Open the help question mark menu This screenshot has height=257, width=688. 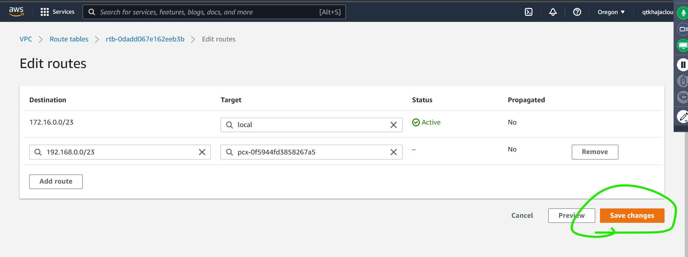coord(577,12)
